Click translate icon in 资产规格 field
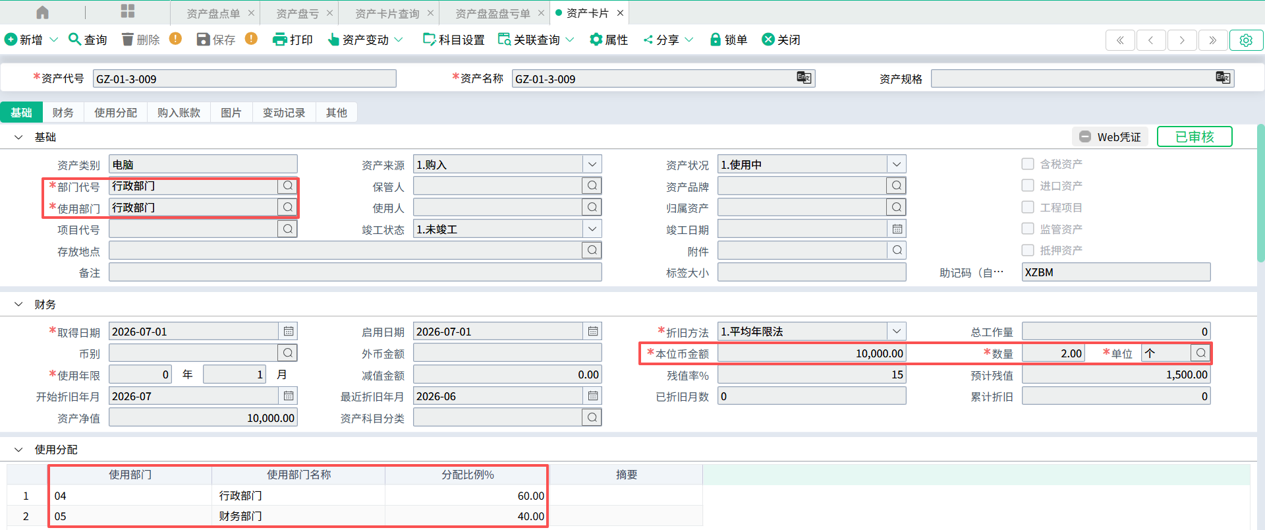 [x=1223, y=78]
